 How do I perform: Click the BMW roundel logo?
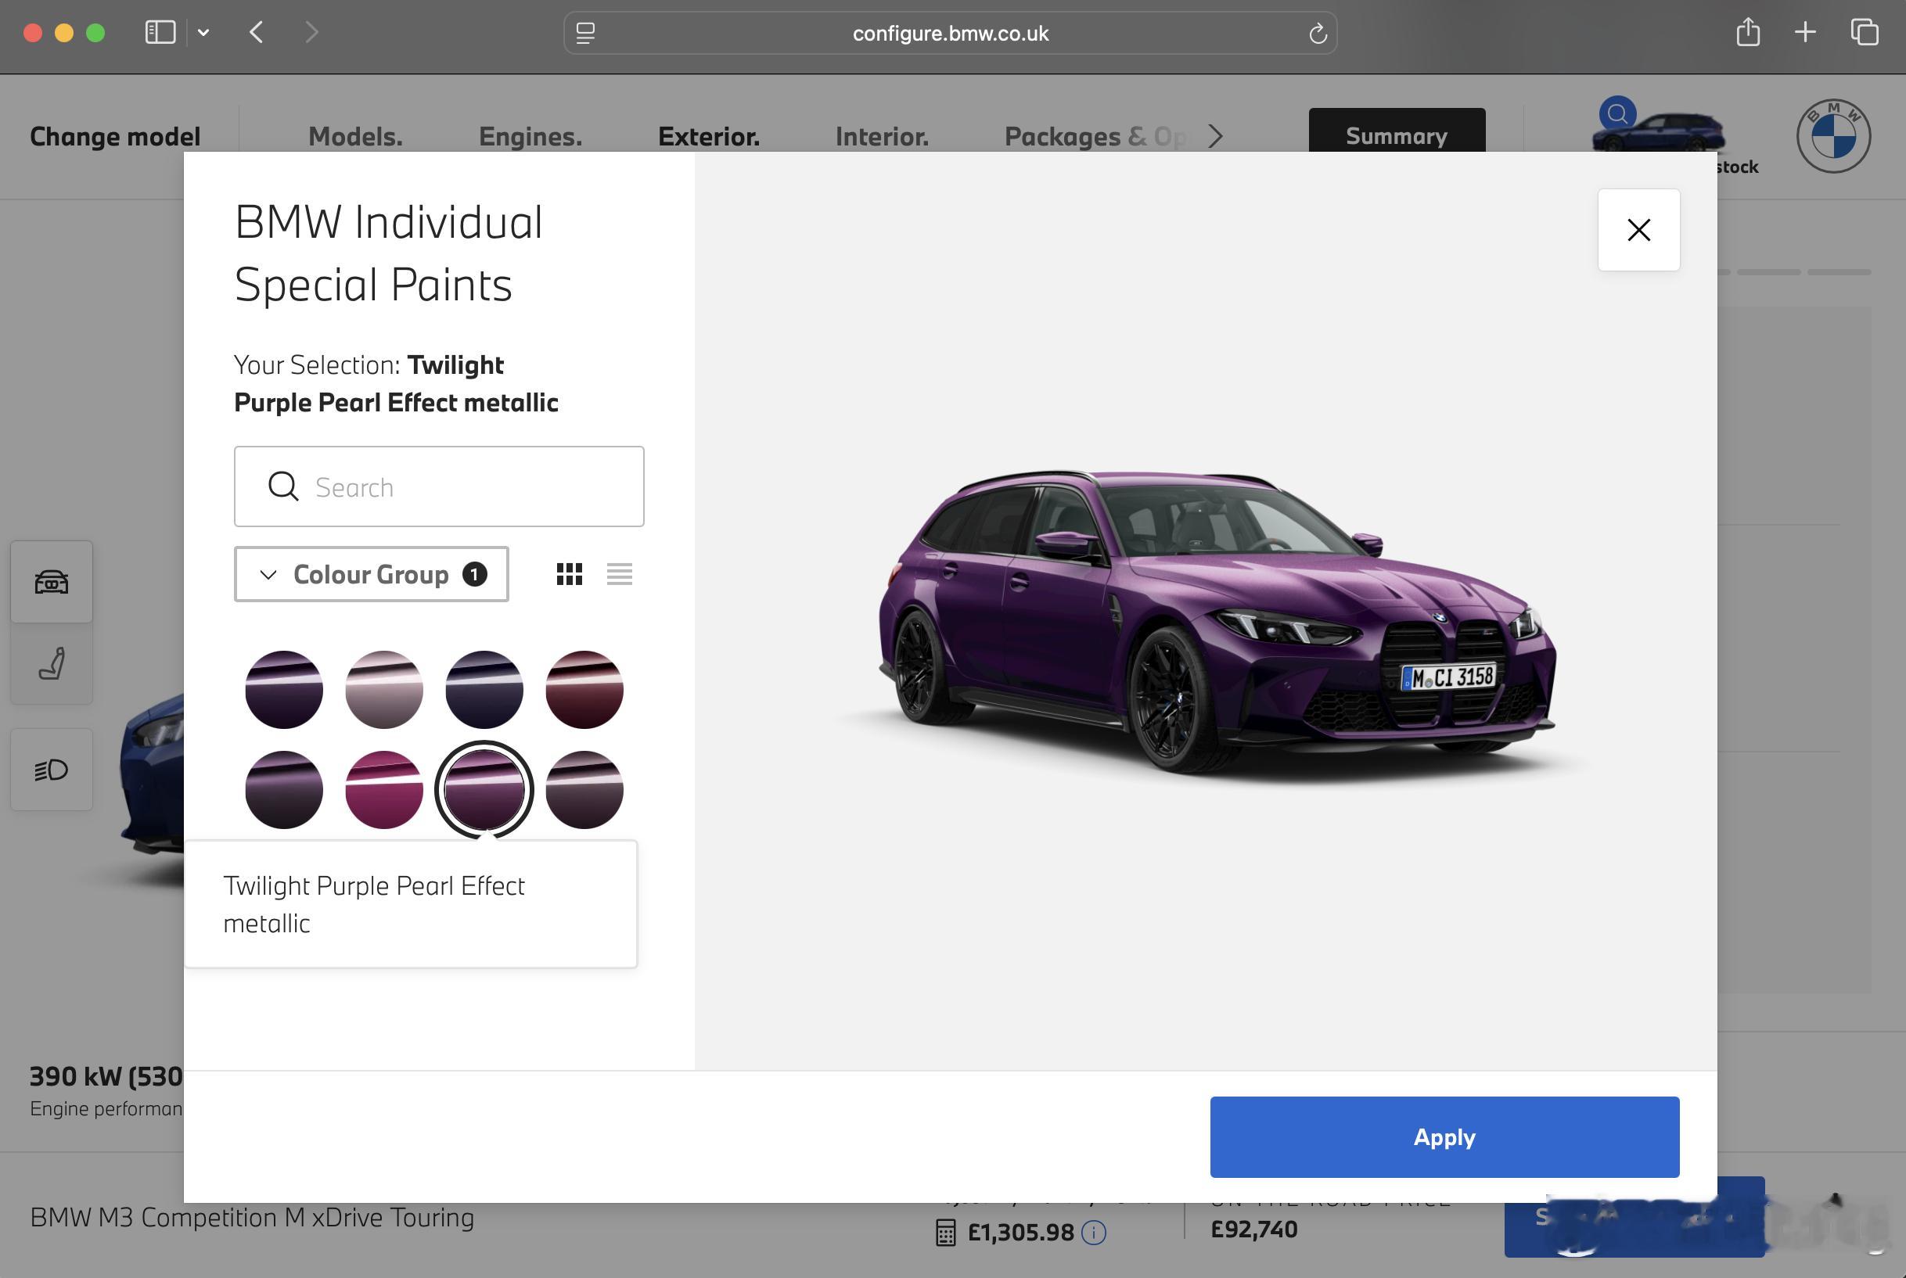(1833, 136)
